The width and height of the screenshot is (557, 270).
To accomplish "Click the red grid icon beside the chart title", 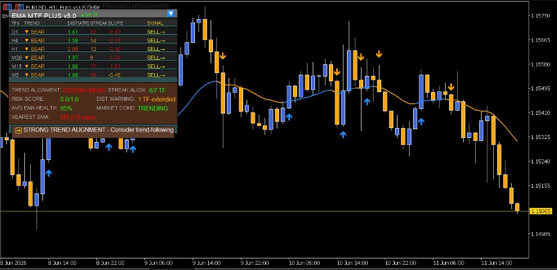I will (x=7, y=6).
